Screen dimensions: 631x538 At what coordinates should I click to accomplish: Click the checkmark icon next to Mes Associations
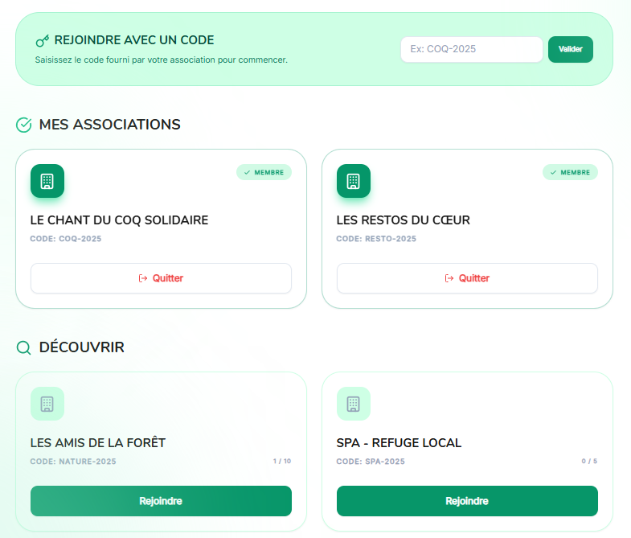[x=24, y=125]
